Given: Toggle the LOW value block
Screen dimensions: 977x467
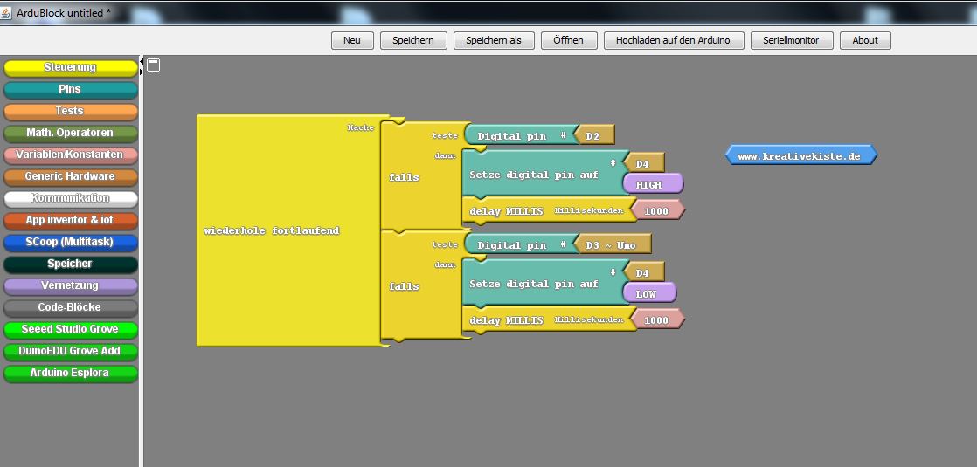Looking at the screenshot, I should (647, 294).
